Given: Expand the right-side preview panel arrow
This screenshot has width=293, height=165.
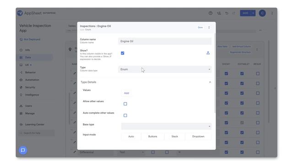Looking at the screenshot, I should 275,88.
